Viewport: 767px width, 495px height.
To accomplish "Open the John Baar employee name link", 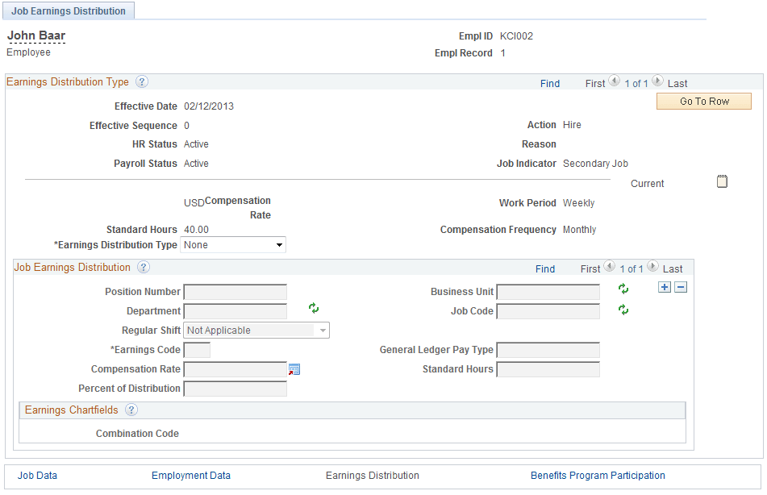I will pos(35,35).
